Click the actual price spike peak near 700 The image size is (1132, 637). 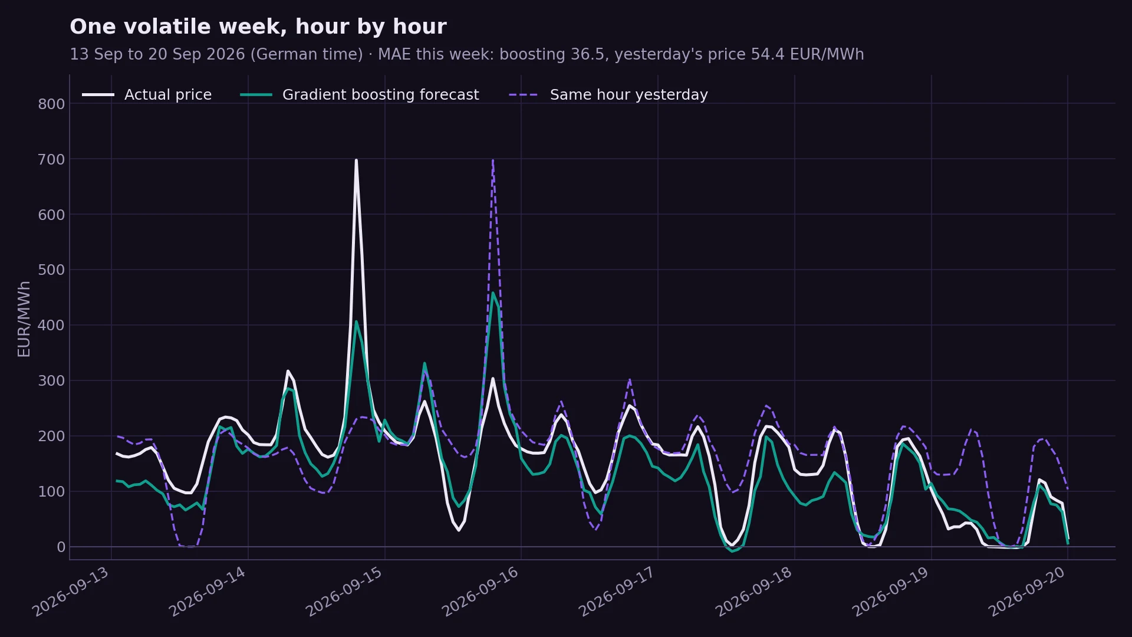356,160
